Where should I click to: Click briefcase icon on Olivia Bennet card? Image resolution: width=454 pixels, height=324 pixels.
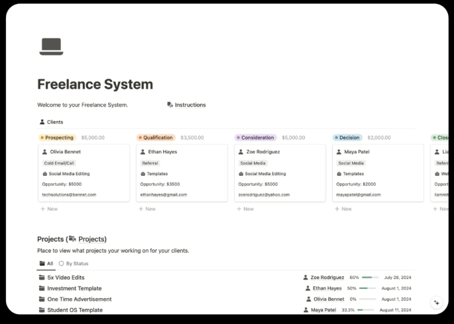(x=45, y=173)
